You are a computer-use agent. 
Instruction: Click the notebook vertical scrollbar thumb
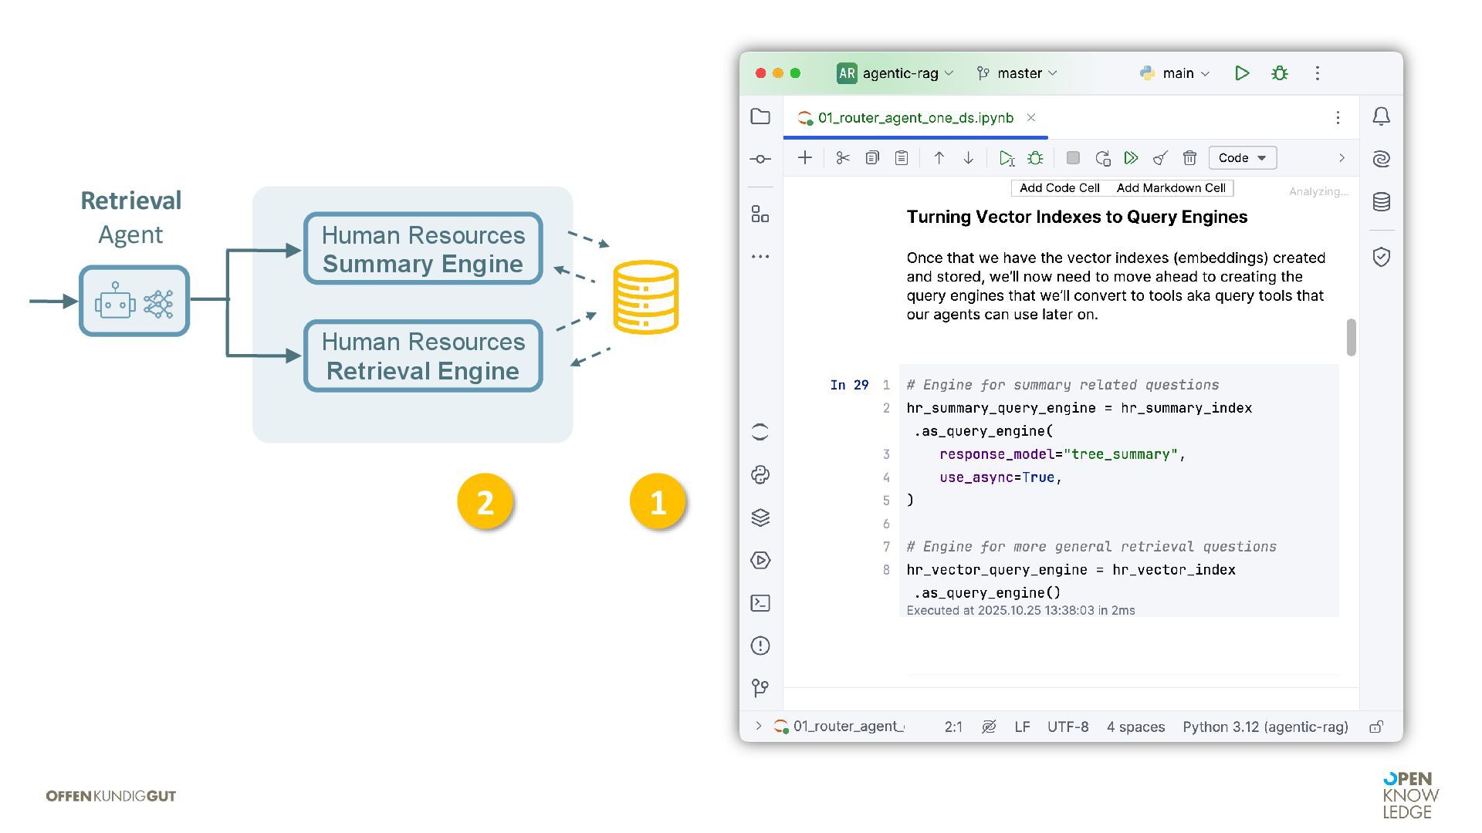pyautogui.click(x=1351, y=337)
